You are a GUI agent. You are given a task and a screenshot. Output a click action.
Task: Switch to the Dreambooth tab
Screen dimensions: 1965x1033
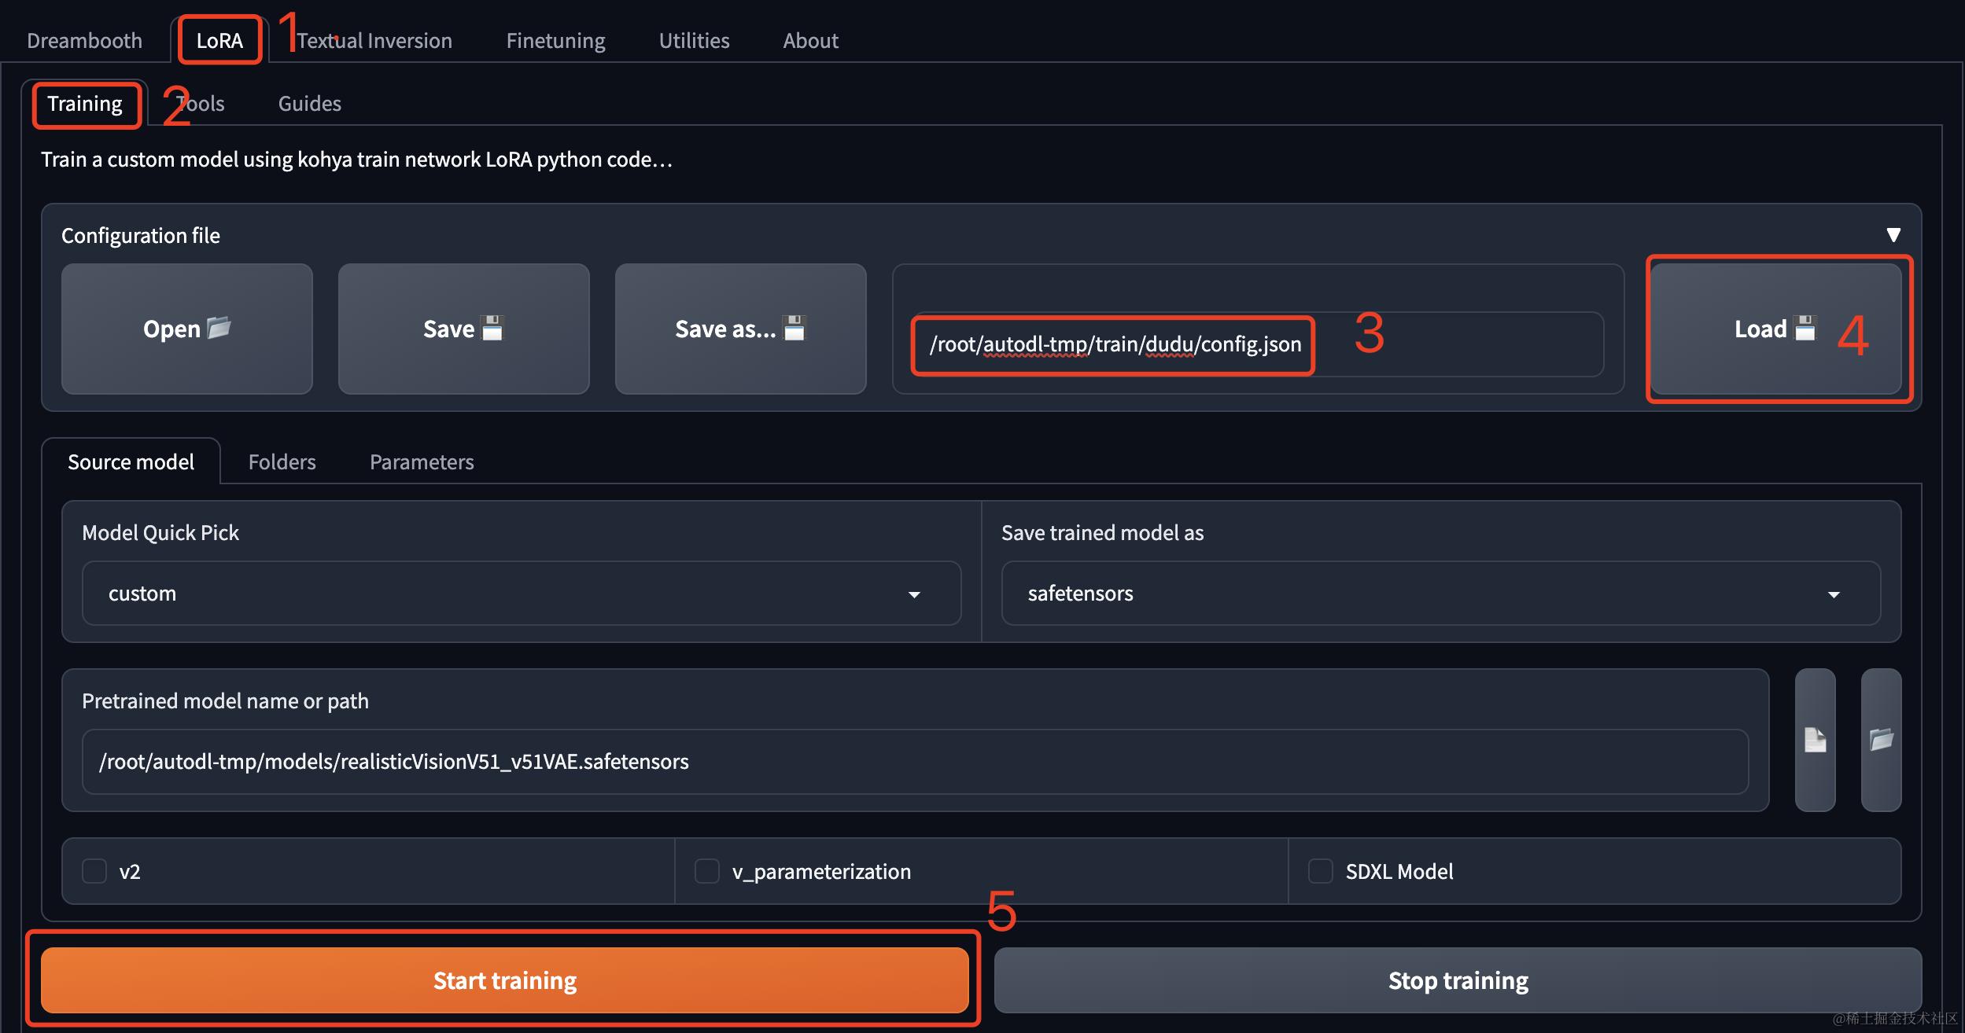pos(85,40)
